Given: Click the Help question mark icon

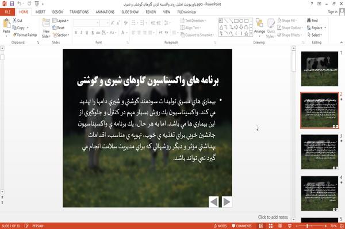Looking at the screenshot, I should (x=312, y=4).
